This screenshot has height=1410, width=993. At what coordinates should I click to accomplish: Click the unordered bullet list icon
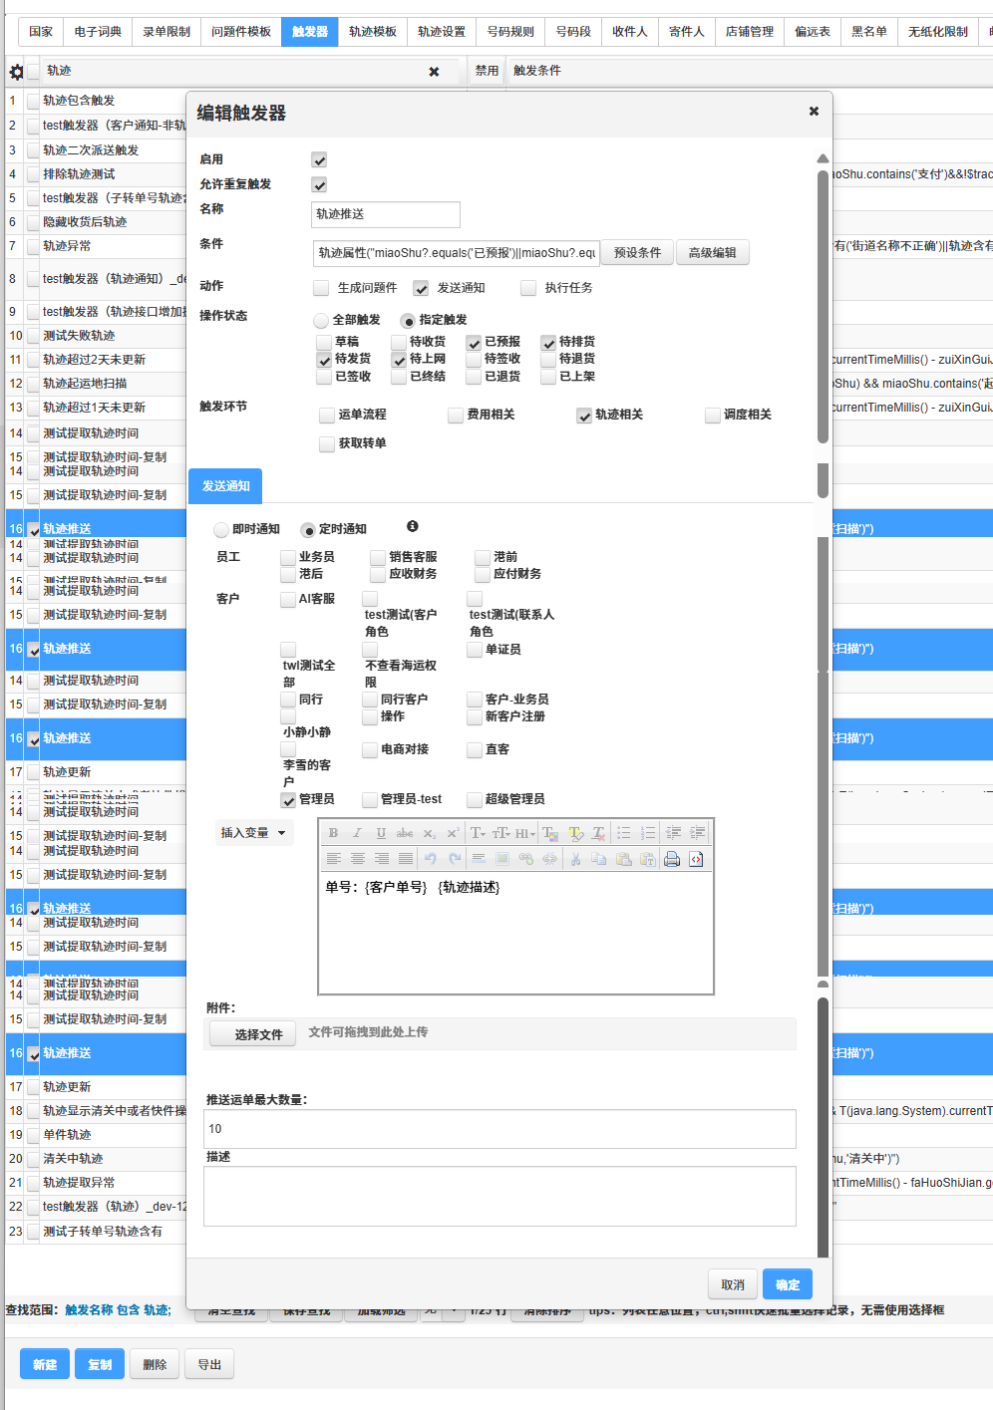(x=624, y=833)
